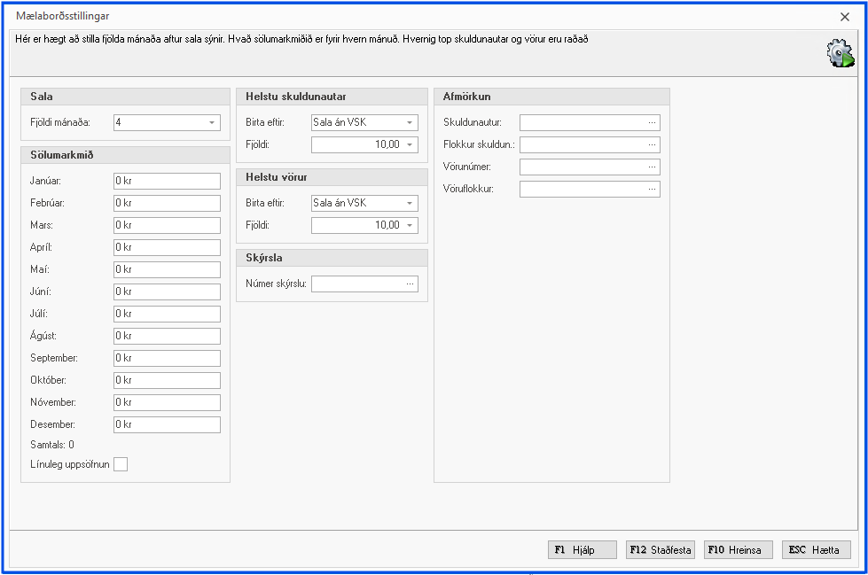
Task: Open lookup ellipsis in Skuldunautur field
Action: 653,122
